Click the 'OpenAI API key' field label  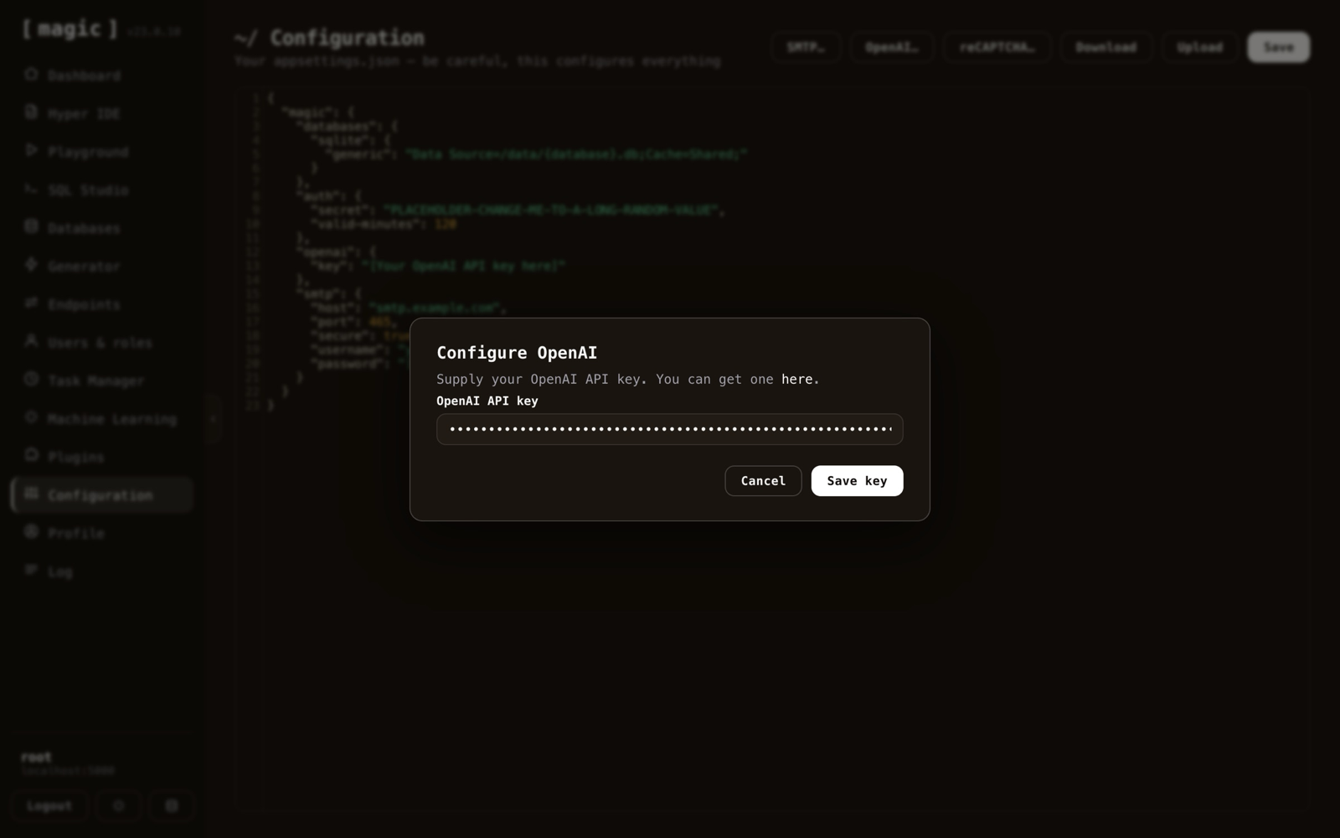(487, 401)
